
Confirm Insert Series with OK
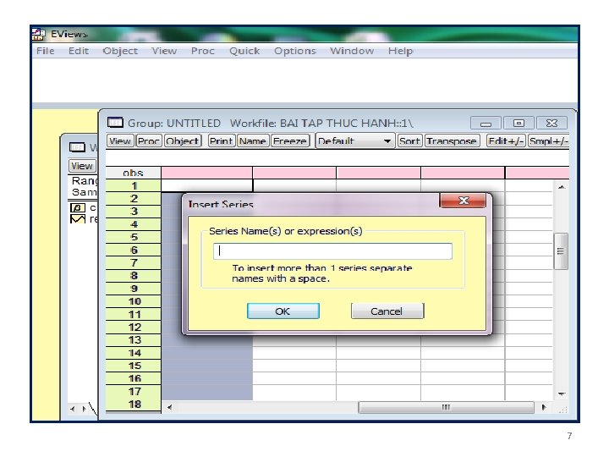click(283, 311)
